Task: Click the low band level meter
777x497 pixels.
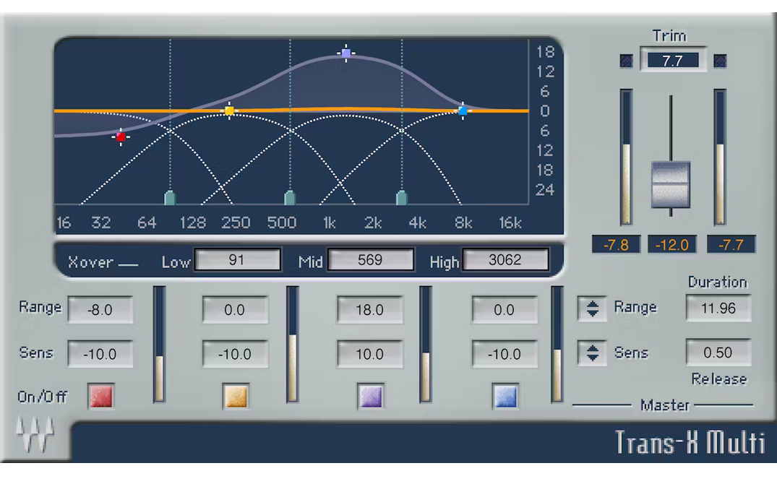Action: click(x=159, y=344)
